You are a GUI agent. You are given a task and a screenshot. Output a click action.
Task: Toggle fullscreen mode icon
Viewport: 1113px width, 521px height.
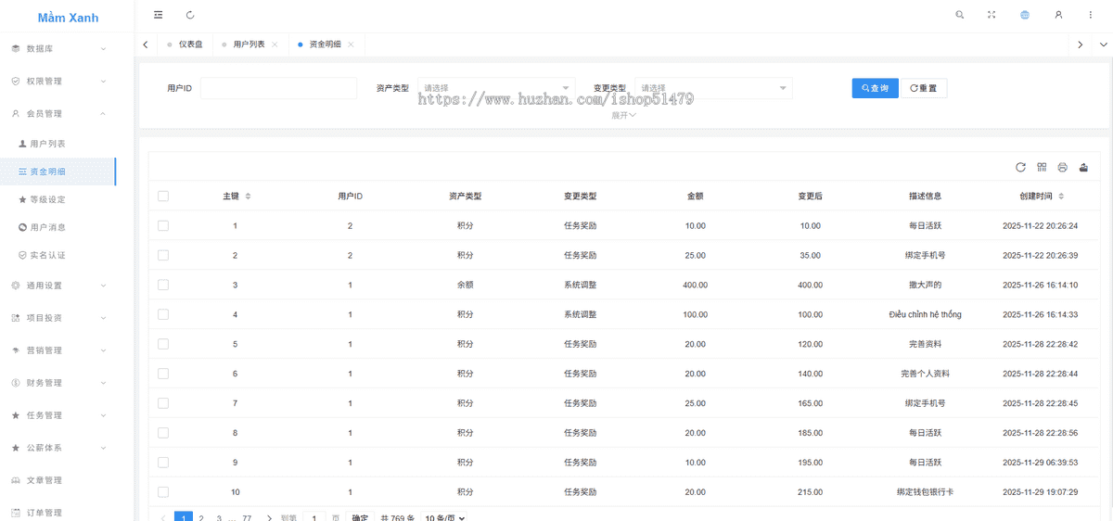tap(991, 15)
